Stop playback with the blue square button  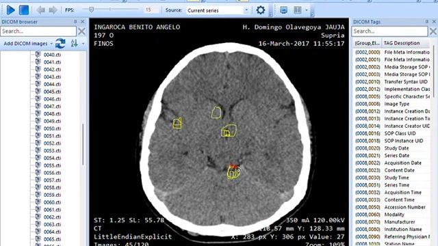[24, 10]
